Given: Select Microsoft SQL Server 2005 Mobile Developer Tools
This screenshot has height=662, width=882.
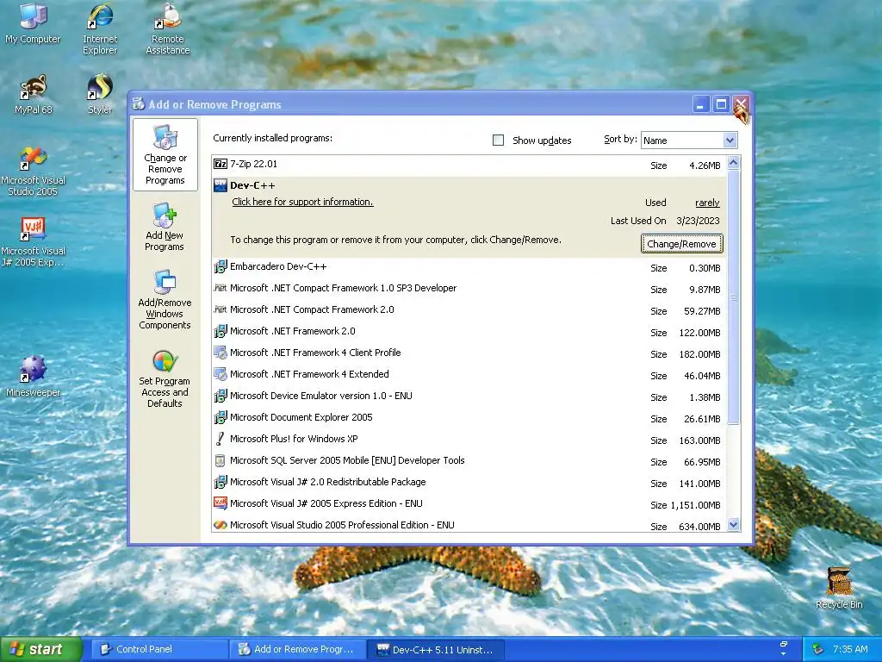Looking at the screenshot, I should [469, 461].
